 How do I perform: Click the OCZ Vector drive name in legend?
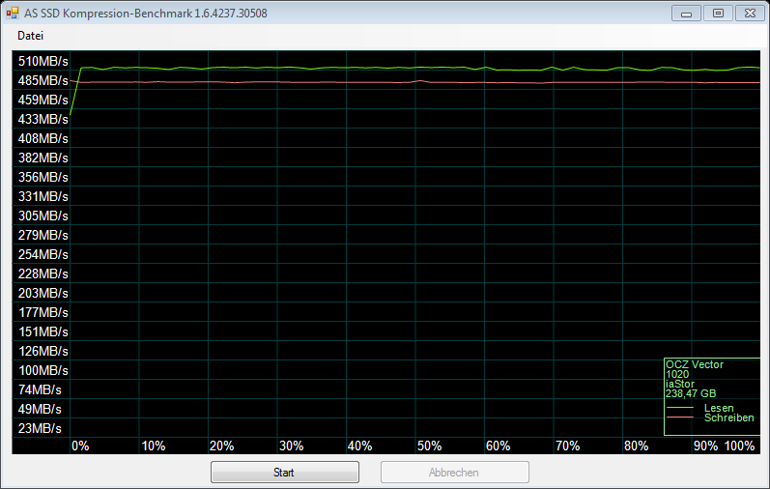(x=695, y=364)
